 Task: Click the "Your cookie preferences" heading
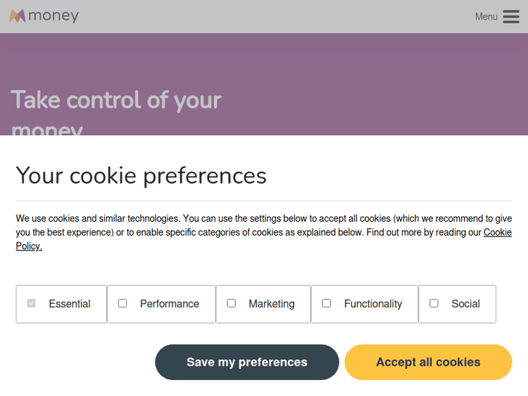141,175
